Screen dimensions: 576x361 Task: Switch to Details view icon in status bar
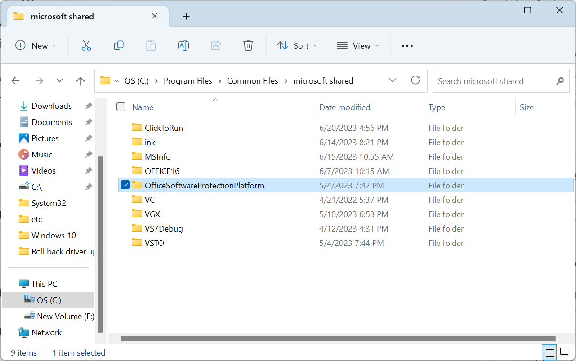pos(549,352)
